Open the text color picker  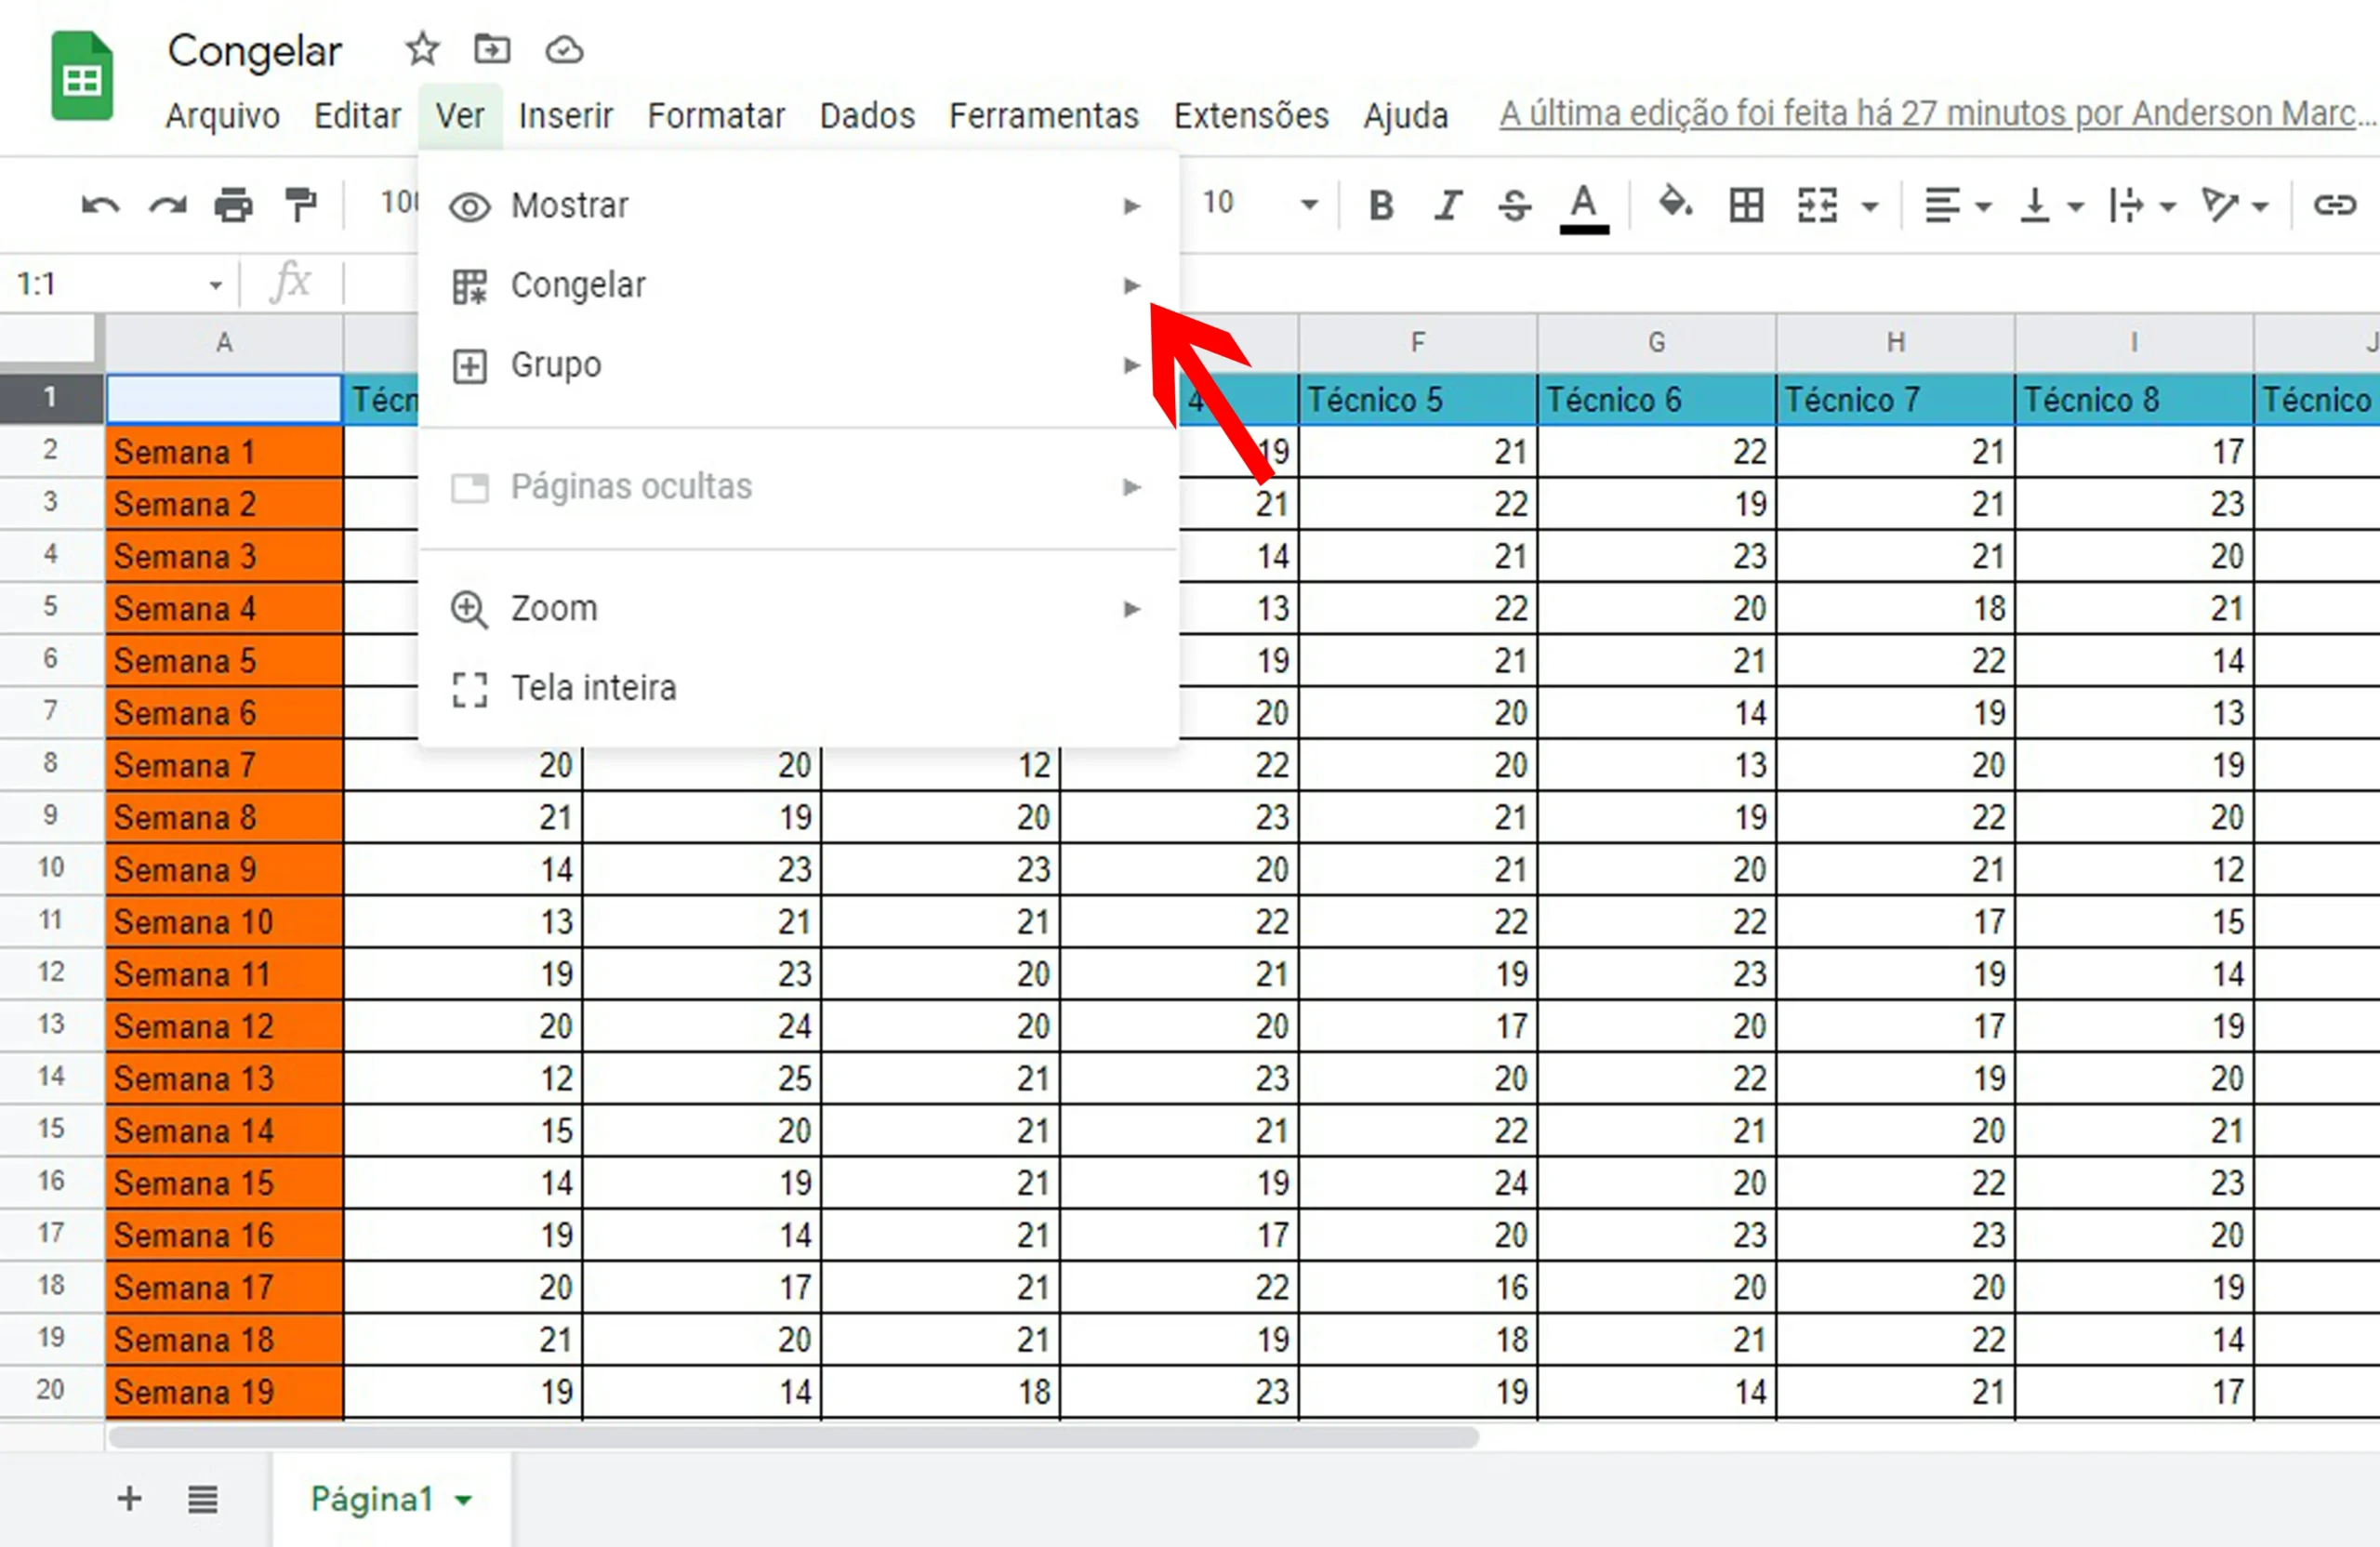tap(1583, 208)
